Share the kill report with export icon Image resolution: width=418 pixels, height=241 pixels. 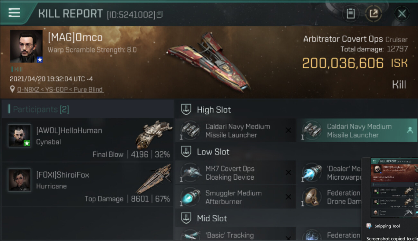tap(373, 13)
